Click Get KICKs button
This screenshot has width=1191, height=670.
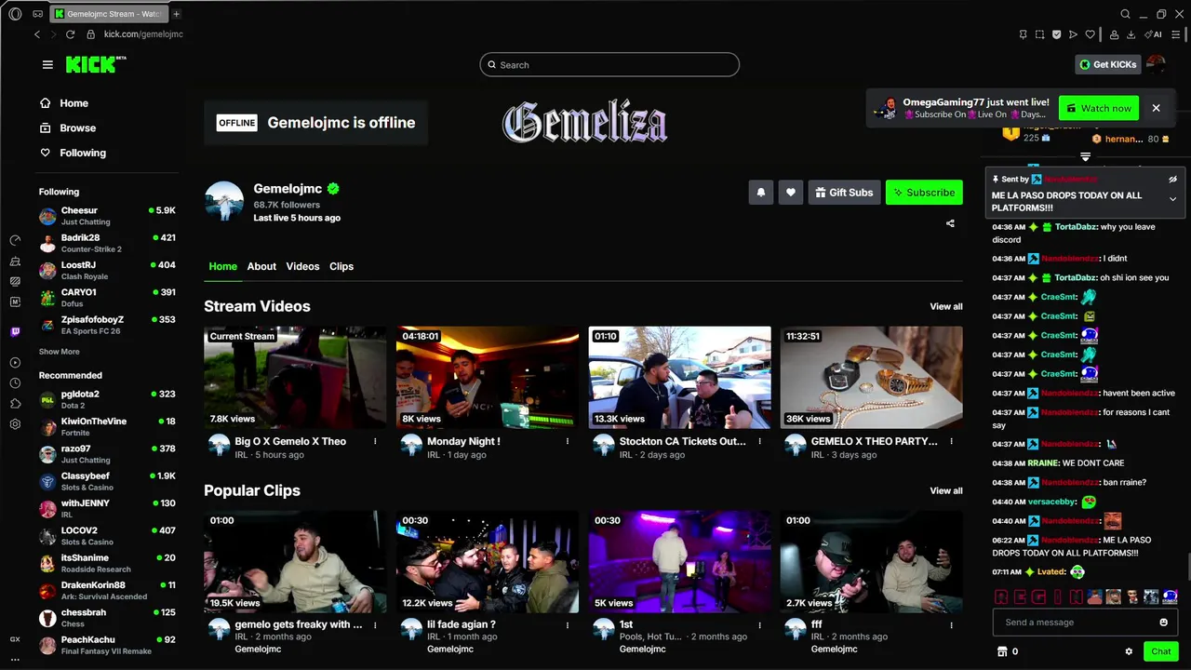[1107, 64]
